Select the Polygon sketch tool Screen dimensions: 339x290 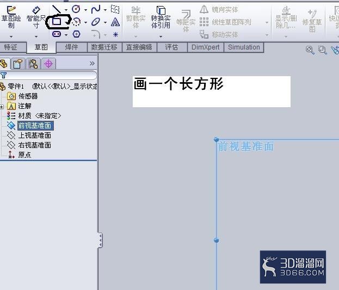pos(76,34)
